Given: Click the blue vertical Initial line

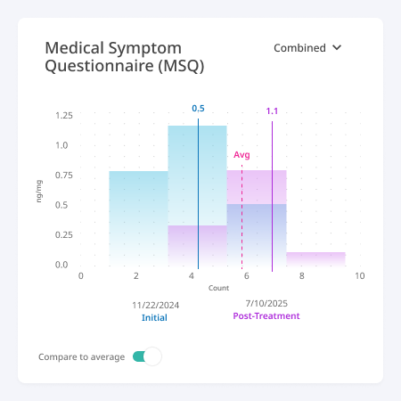Looking at the screenshot, I should point(198,193).
